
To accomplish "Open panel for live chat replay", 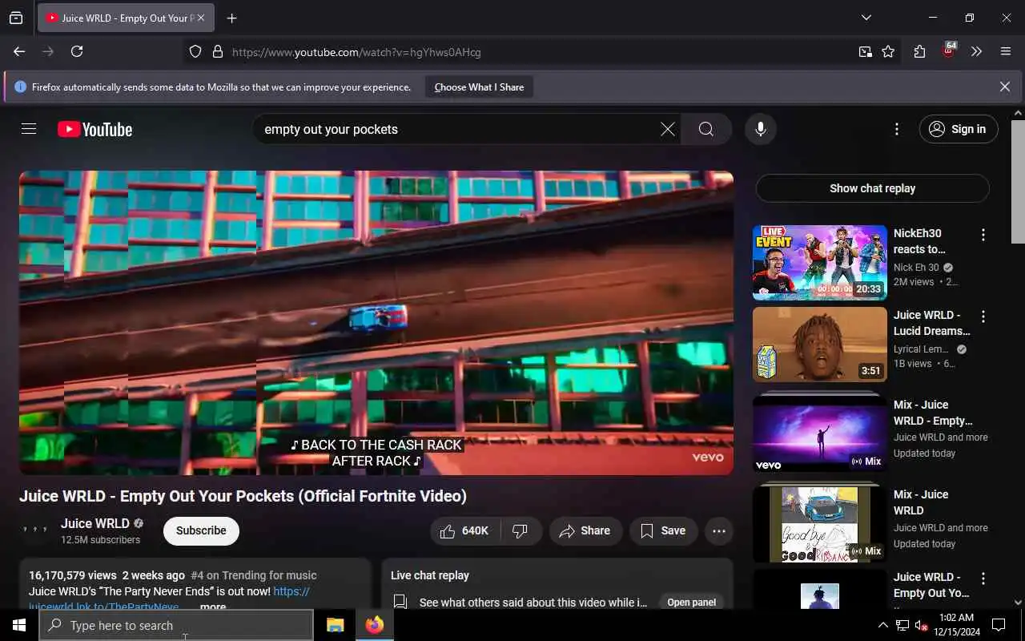I will 692,602.
